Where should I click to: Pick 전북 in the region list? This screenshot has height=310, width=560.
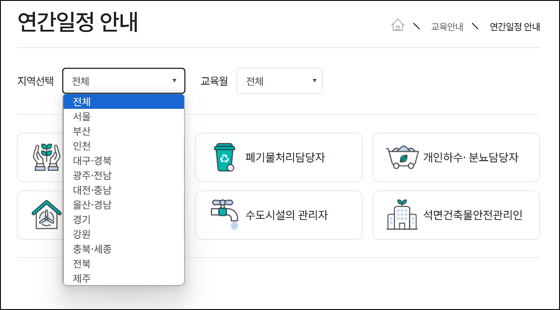pos(124,264)
